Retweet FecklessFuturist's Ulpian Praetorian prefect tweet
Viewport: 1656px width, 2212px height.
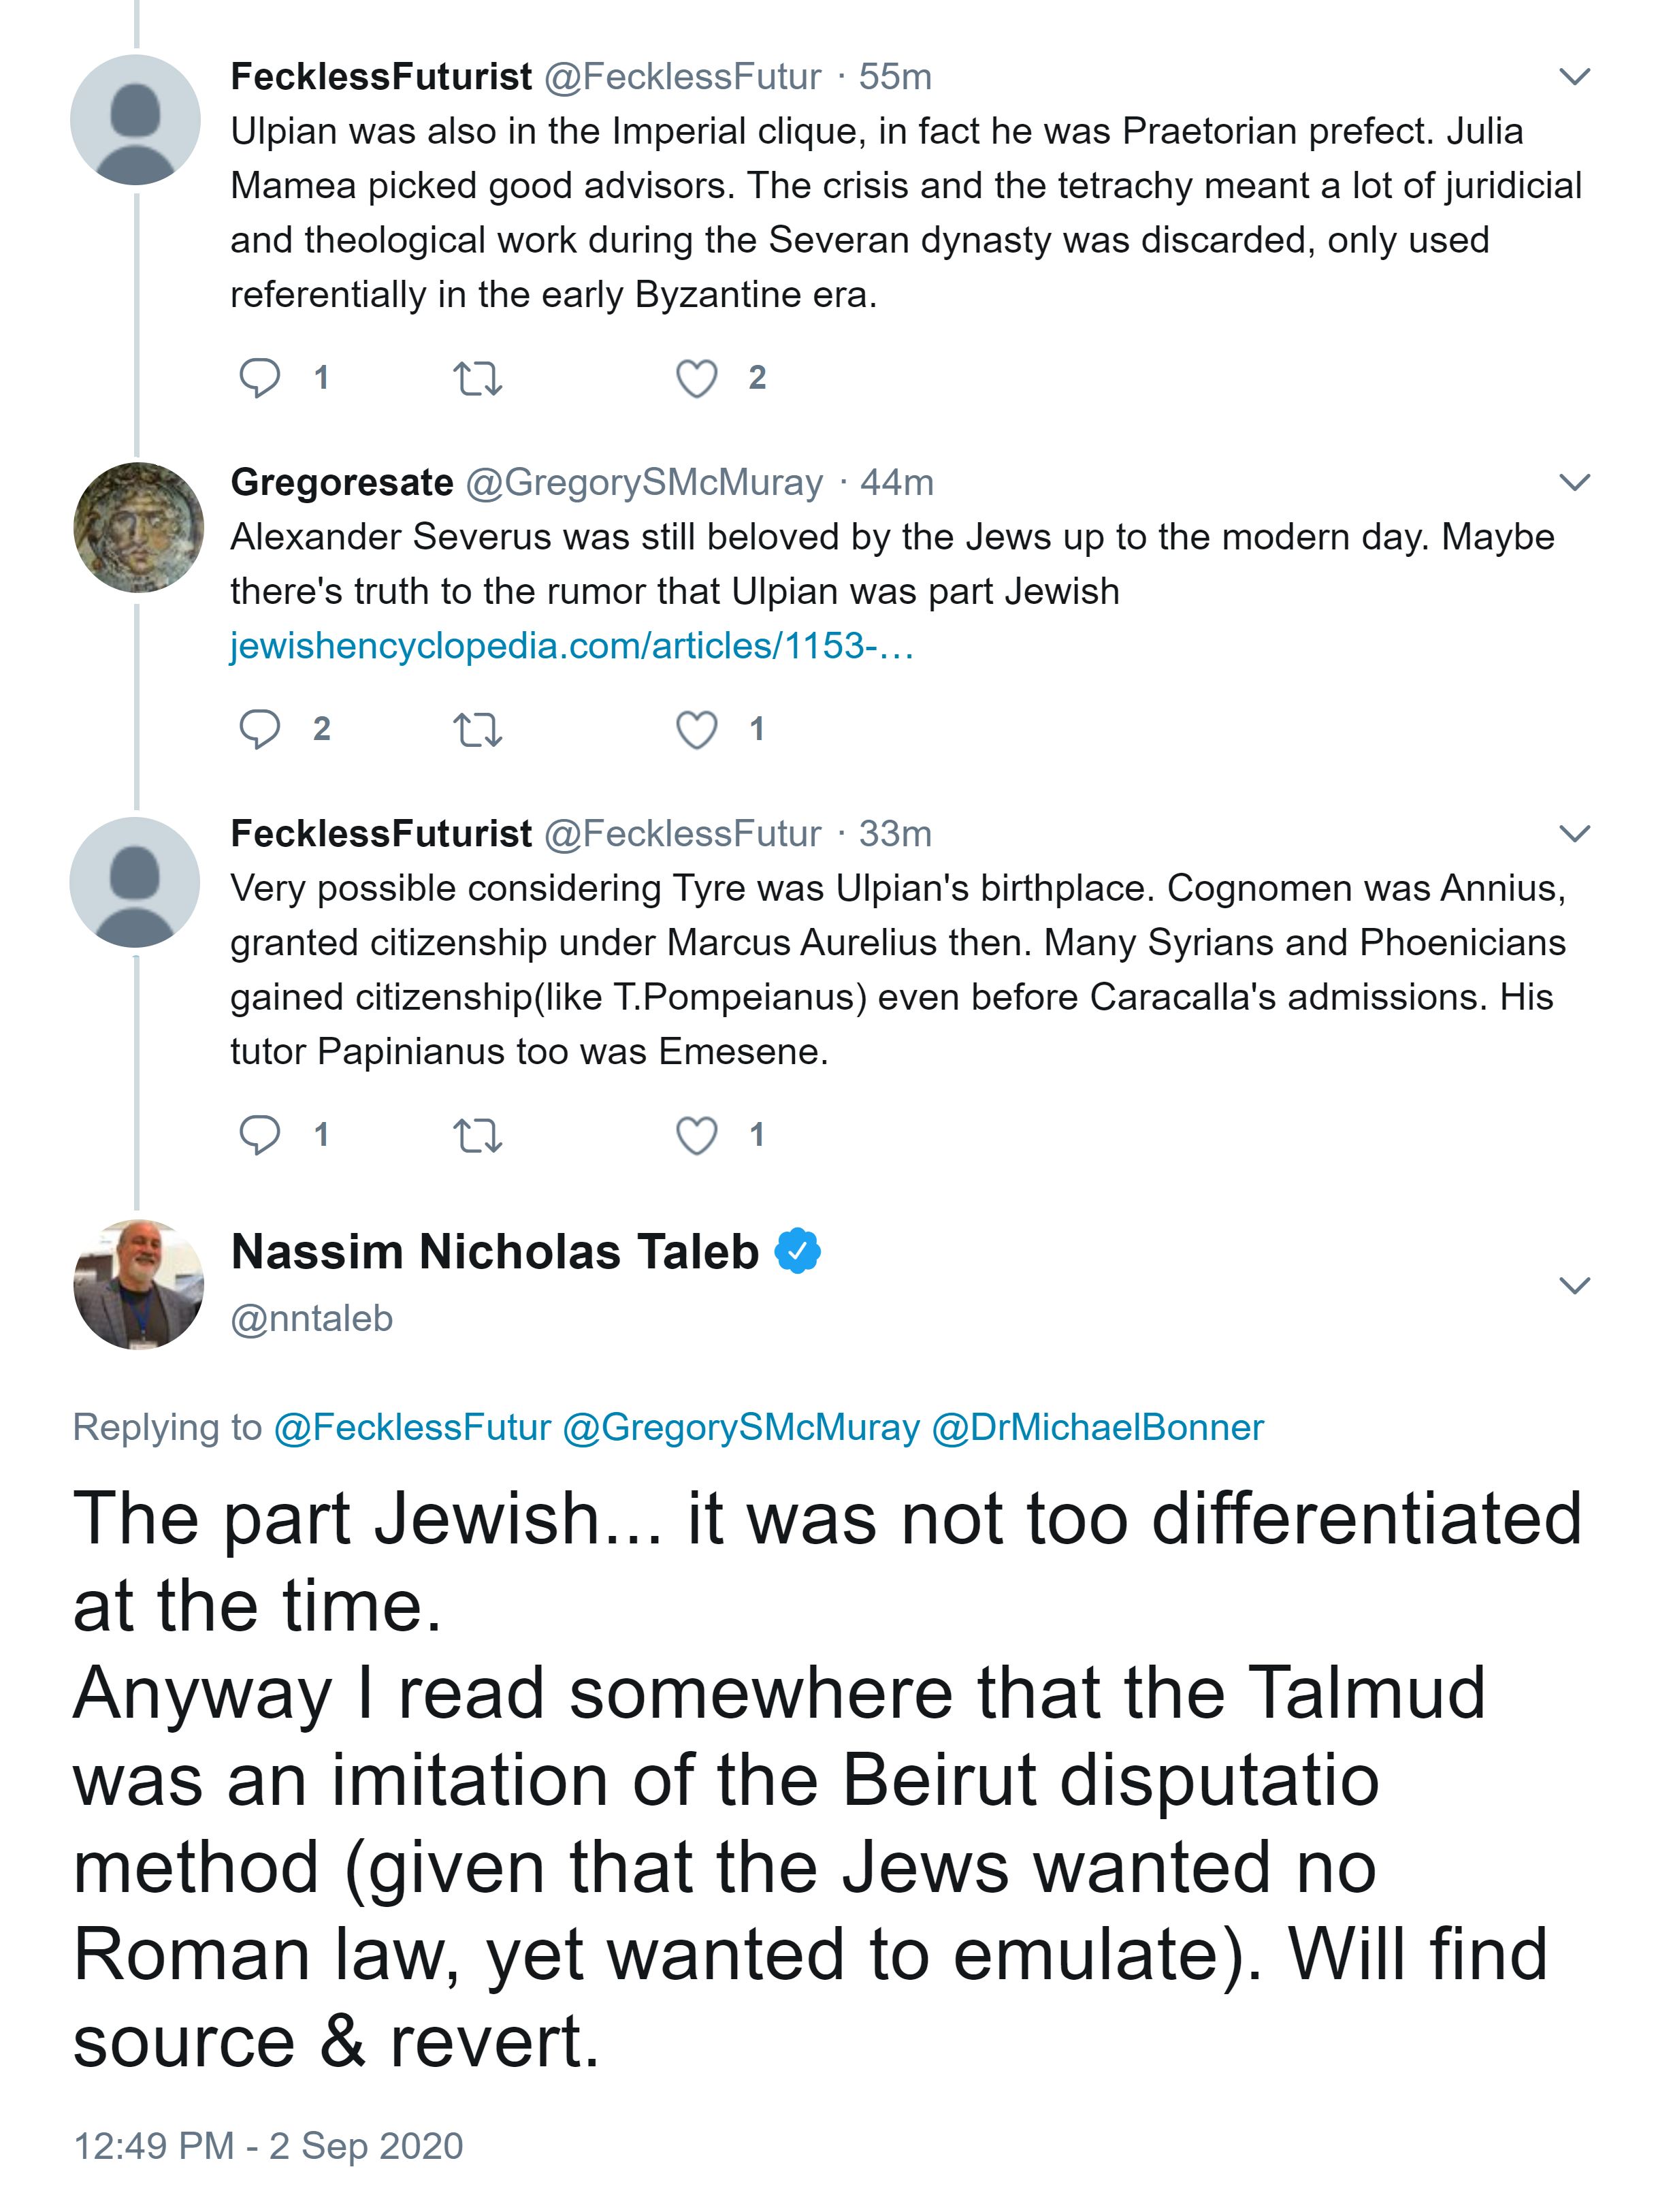477,379
